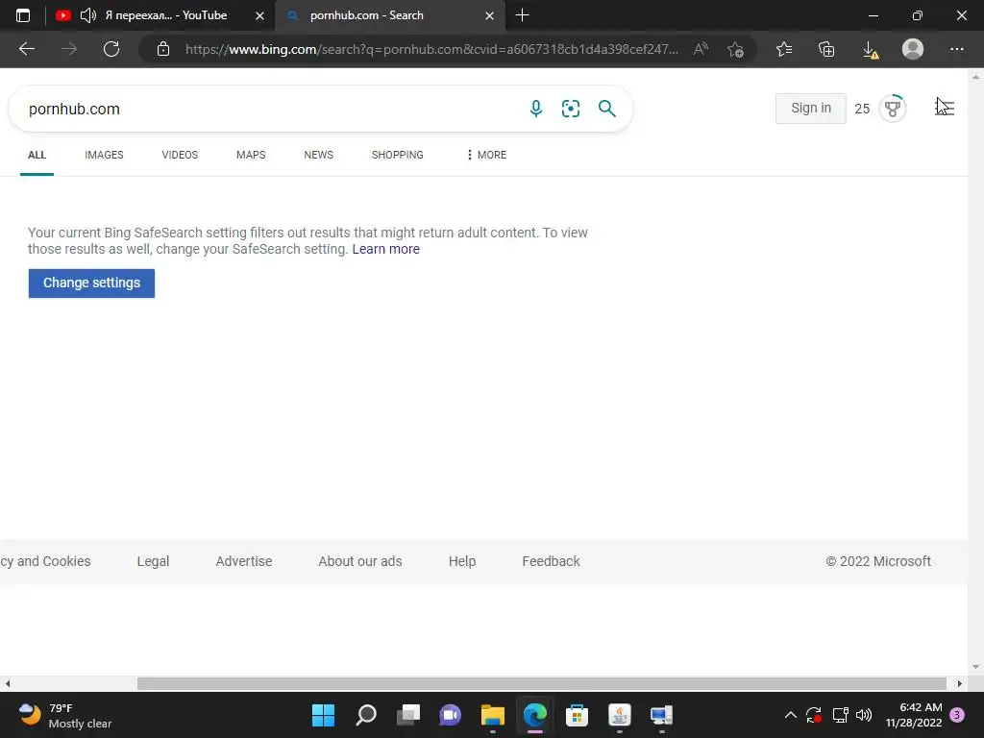The image size is (984, 738).
Task: Open a new browser tab
Action: coord(522,15)
